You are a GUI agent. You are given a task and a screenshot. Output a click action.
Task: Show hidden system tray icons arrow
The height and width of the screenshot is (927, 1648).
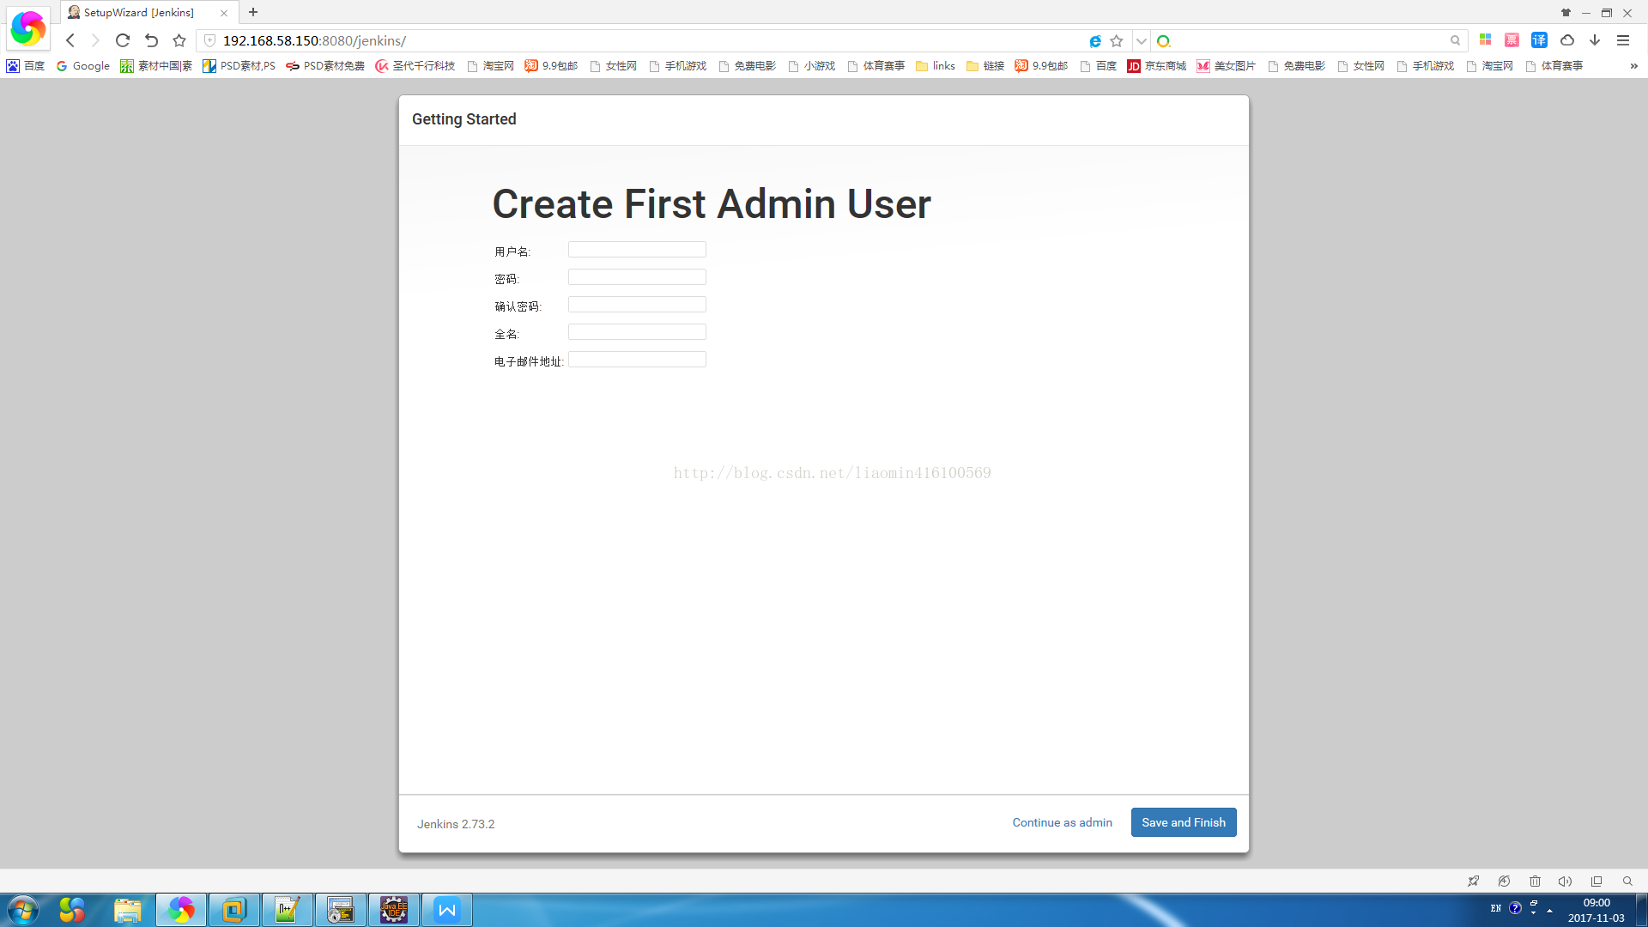(x=1549, y=910)
